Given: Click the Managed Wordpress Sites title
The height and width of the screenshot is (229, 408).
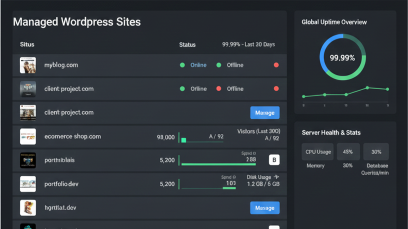Looking at the screenshot, I should [77, 22].
